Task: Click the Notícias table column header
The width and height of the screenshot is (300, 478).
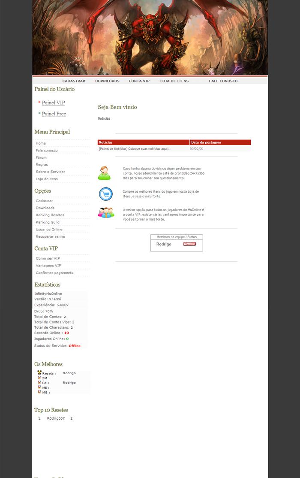Action: point(144,142)
